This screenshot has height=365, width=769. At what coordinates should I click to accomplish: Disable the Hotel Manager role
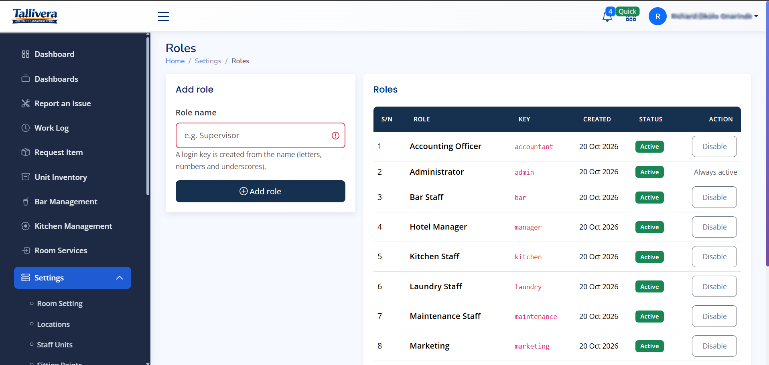point(714,227)
